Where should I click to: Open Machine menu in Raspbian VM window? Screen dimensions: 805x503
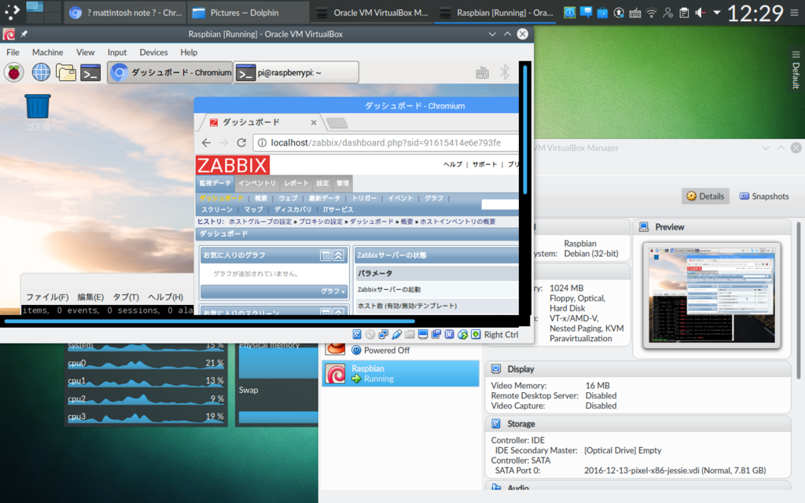pos(47,53)
